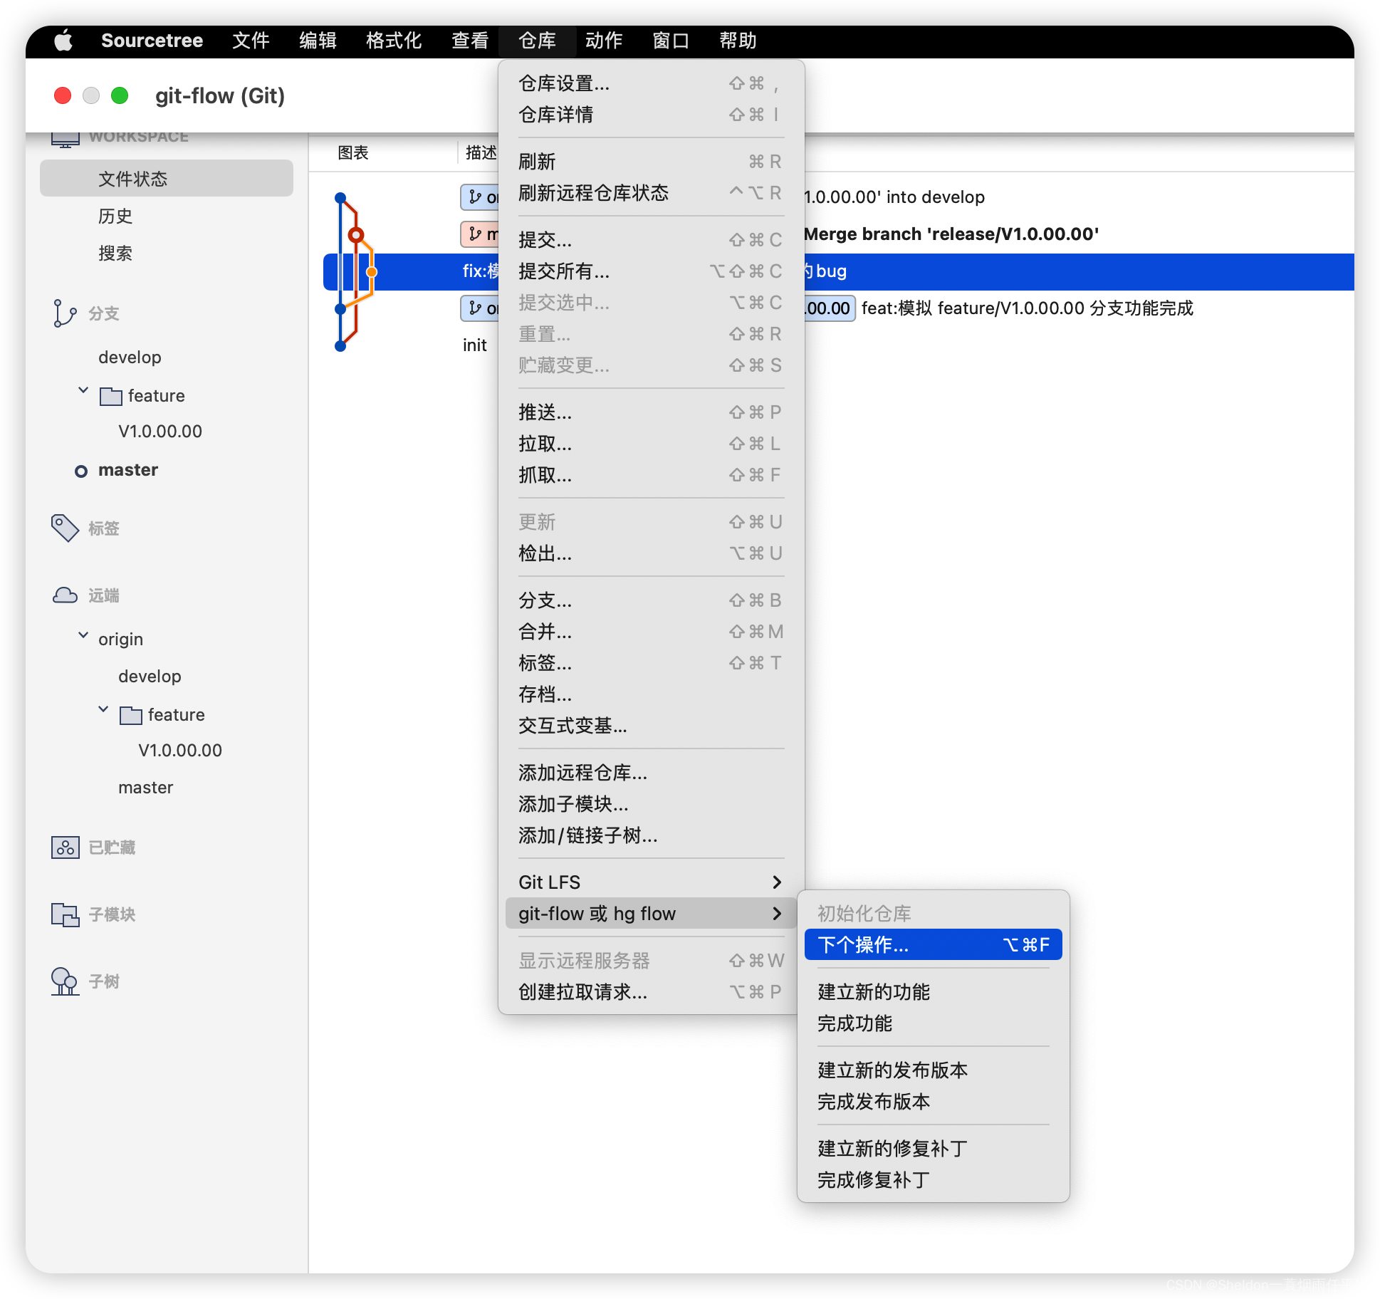Select 添加/链接子树… menu entry
1380x1299 pixels.
click(x=651, y=835)
